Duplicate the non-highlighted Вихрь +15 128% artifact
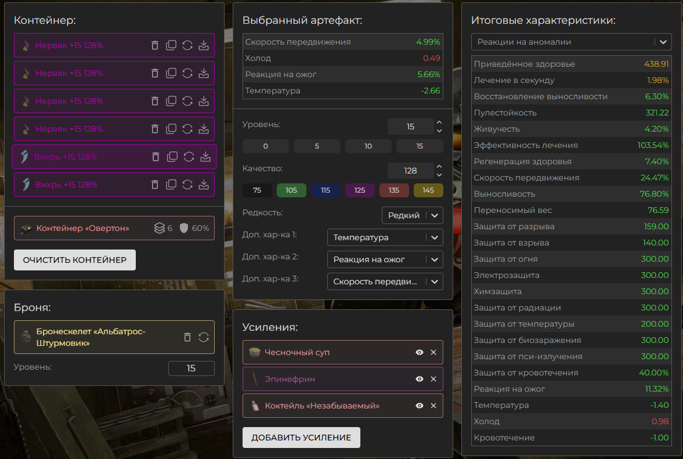The height and width of the screenshot is (459, 683). 171,185
